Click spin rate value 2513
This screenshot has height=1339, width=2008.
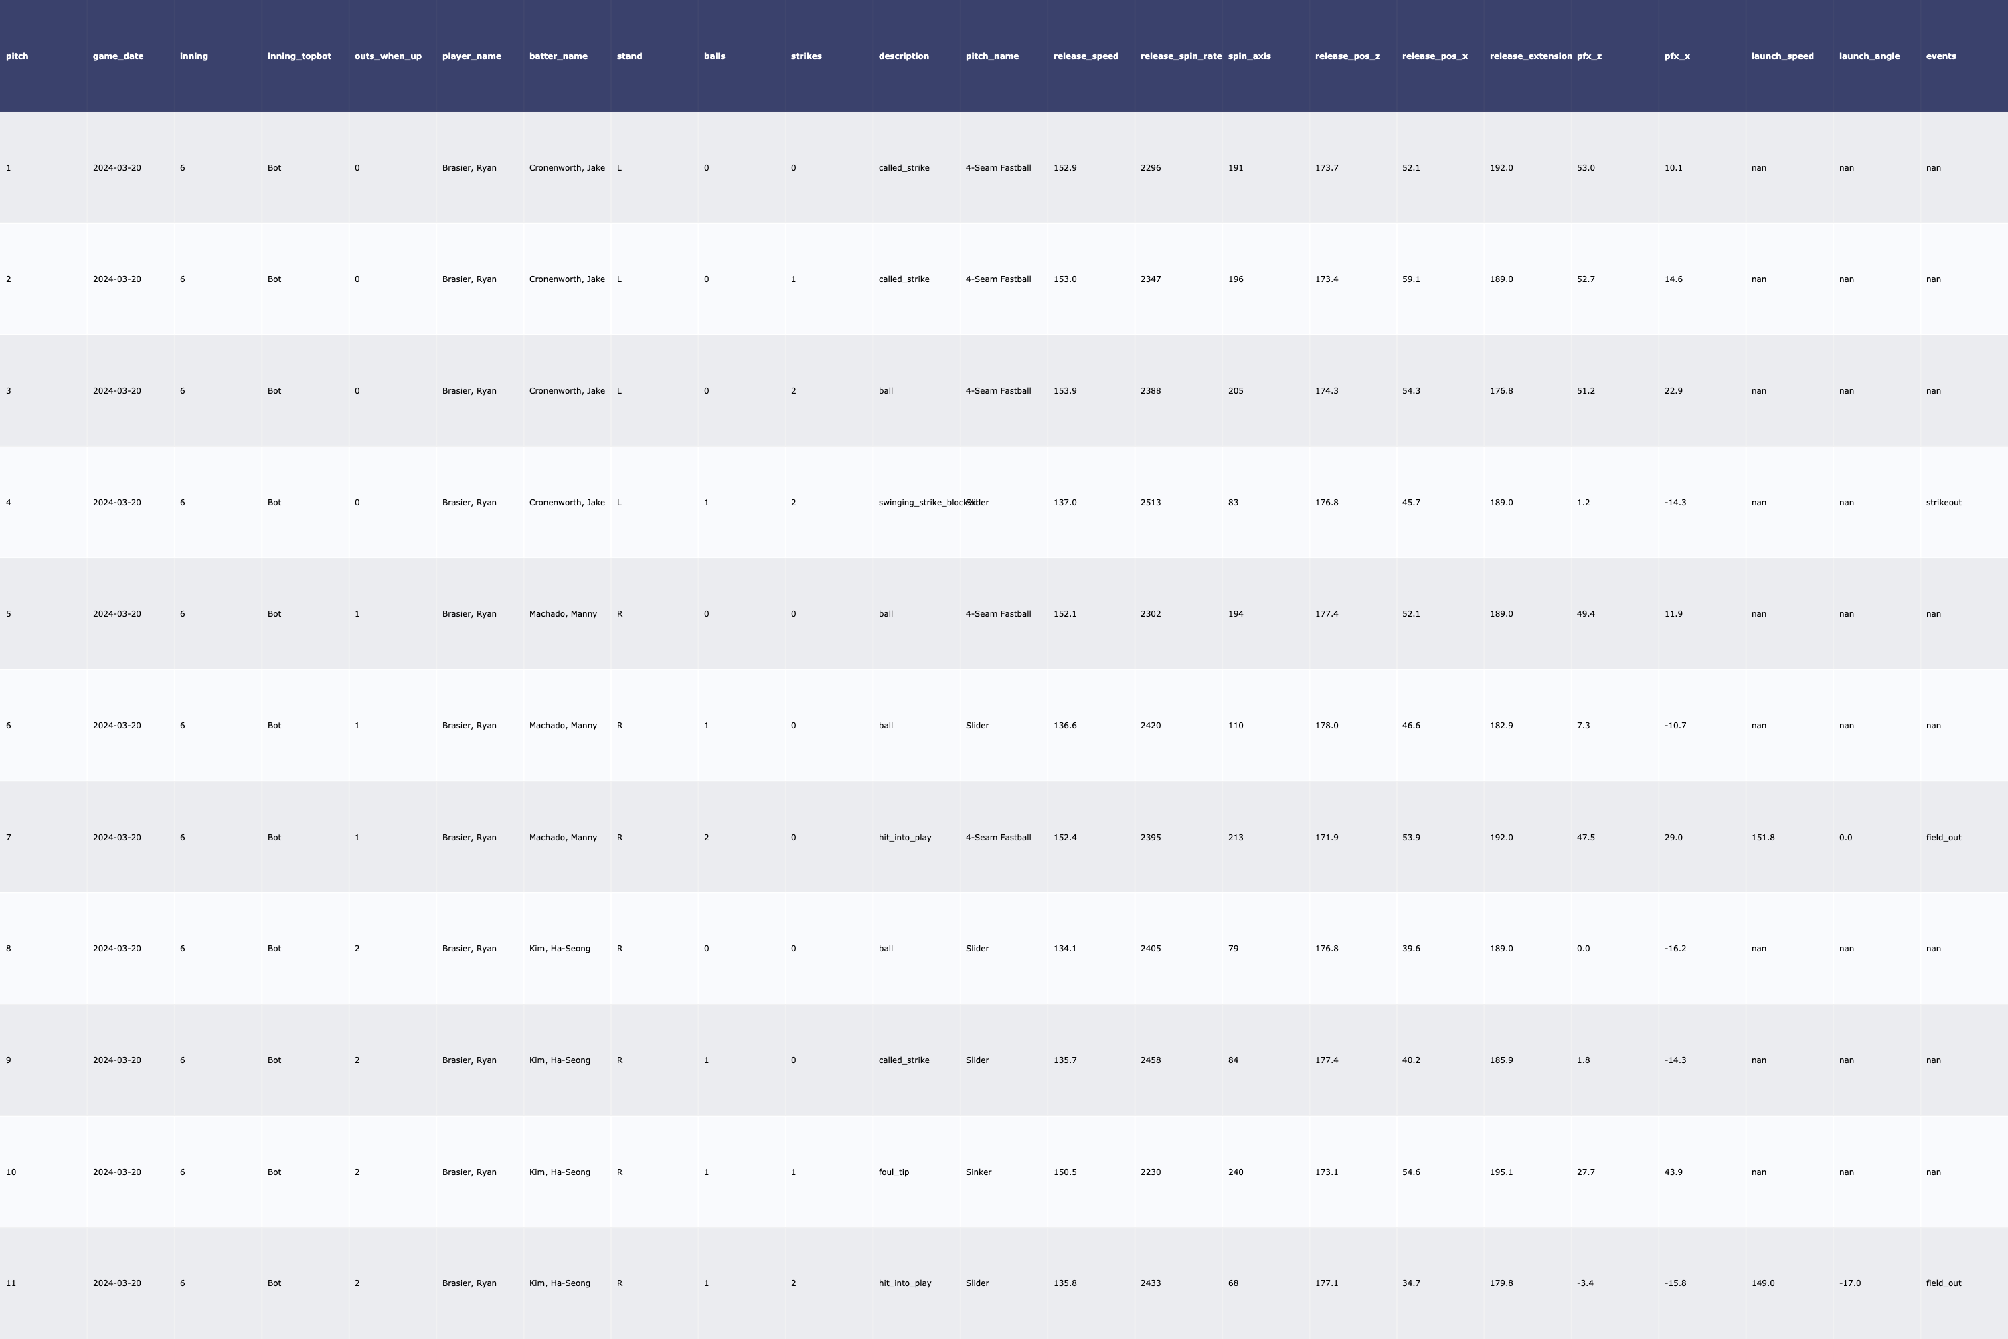click(1150, 503)
